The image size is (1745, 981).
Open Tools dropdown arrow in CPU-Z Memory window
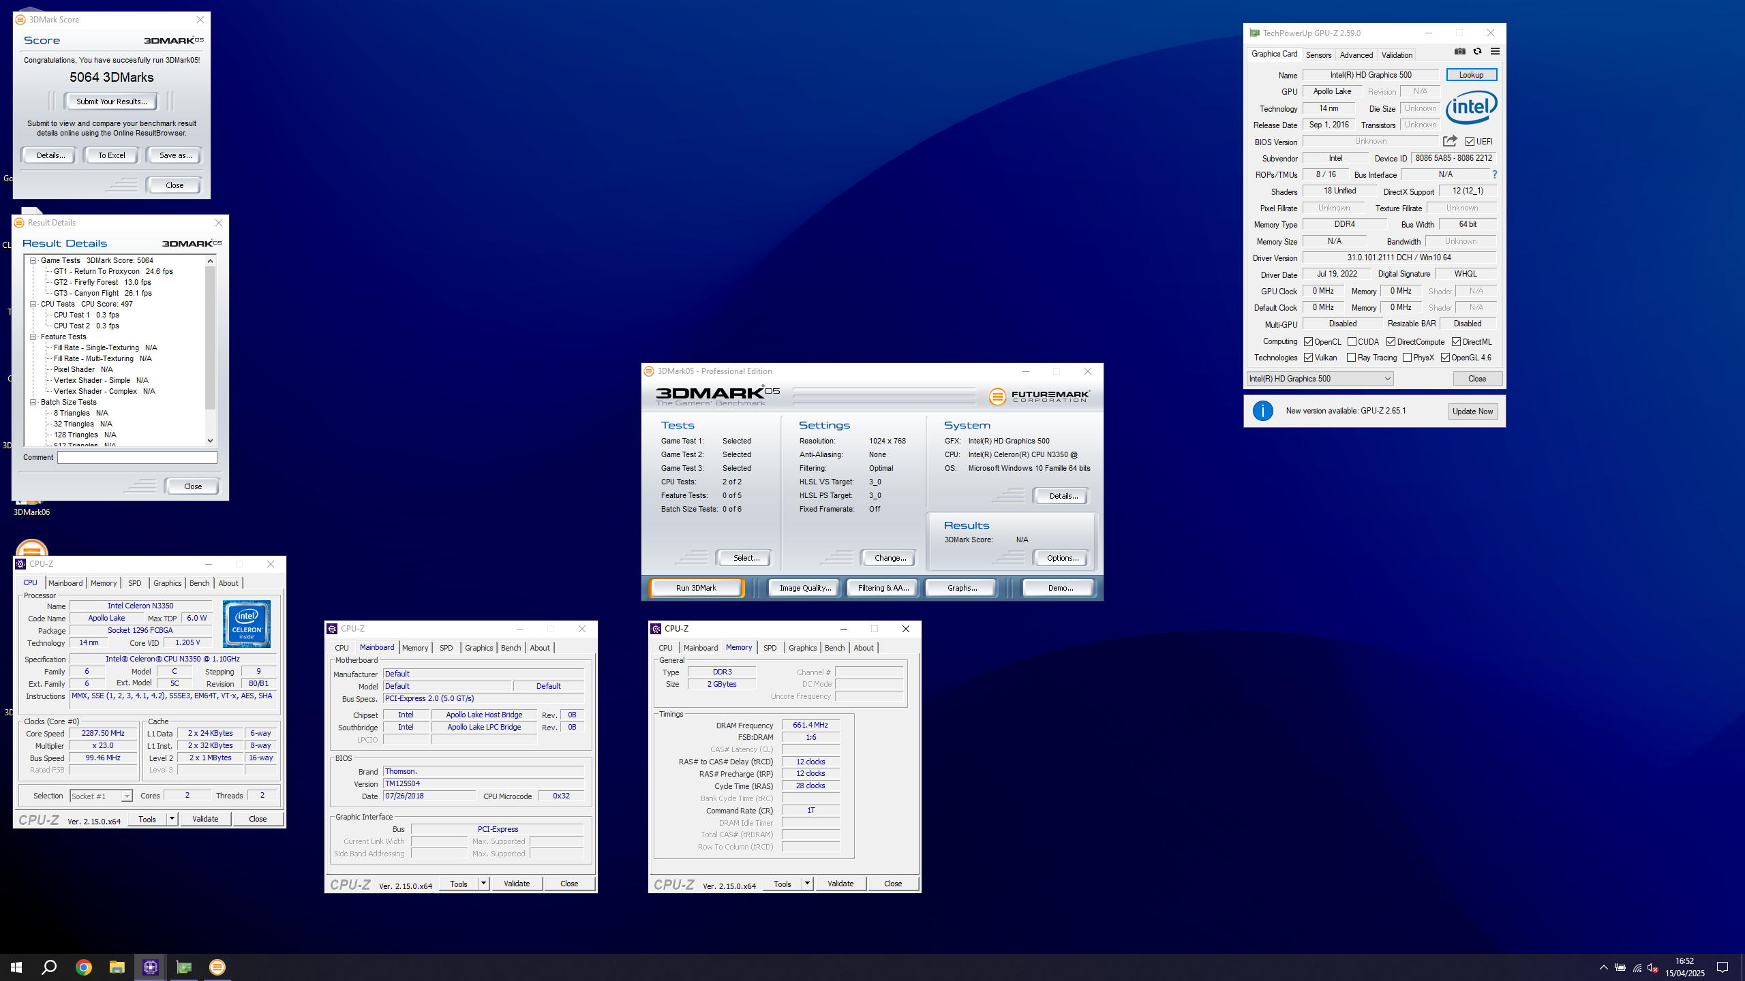click(807, 884)
